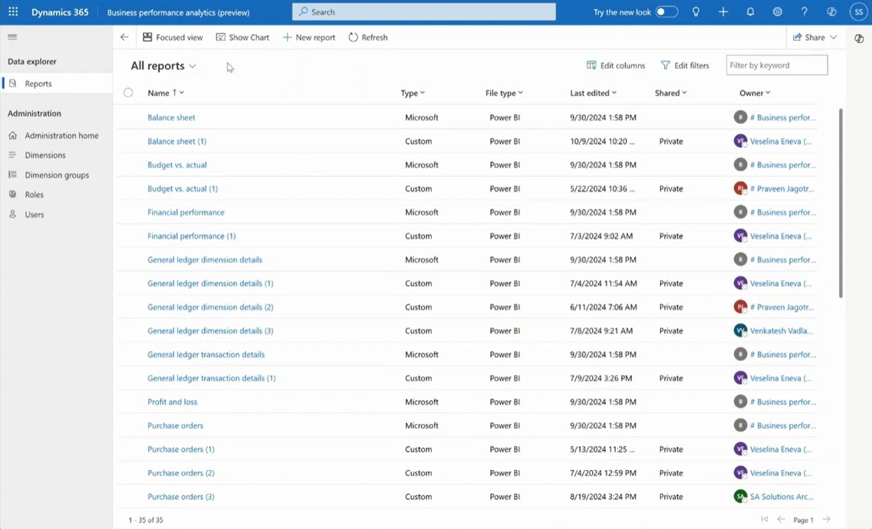872x529 pixels.
Task: Click the vertical scrollbar of reports list
Action: tap(841, 203)
